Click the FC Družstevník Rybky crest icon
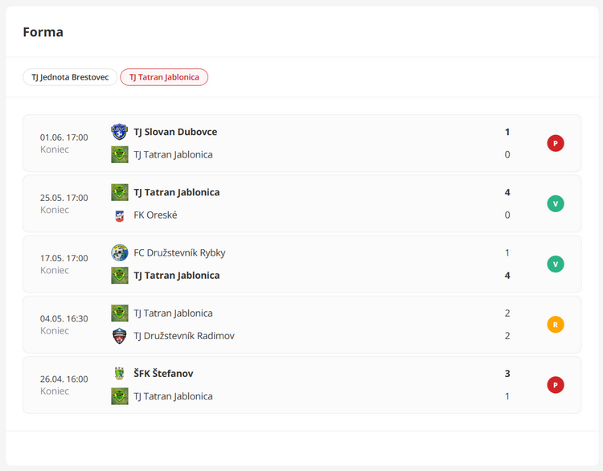 120,253
